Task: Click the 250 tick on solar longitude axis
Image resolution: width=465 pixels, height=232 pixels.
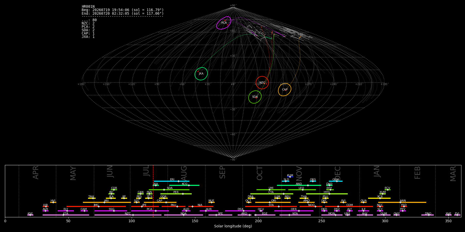Action: (322, 221)
